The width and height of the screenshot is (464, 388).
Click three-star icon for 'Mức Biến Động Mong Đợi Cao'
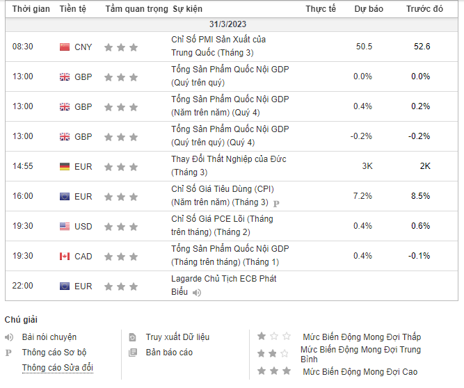(x=273, y=371)
